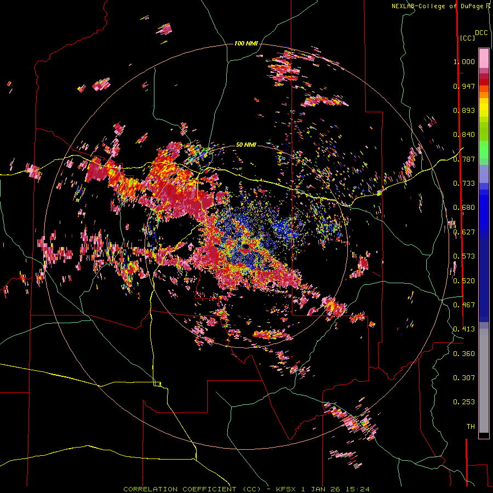Click the 0.893 scale value

point(464,110)
